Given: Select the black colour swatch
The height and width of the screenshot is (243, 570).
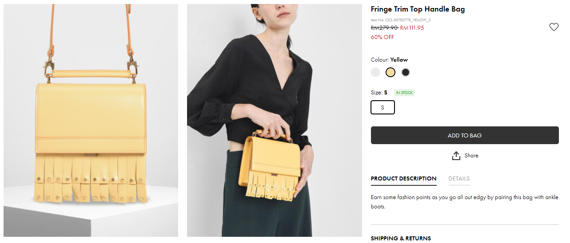Looking at the screenshot, I should click(406, 72).
